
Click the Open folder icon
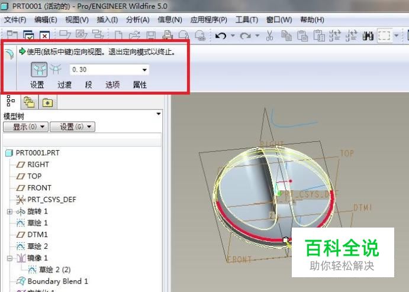pos(134,35)
